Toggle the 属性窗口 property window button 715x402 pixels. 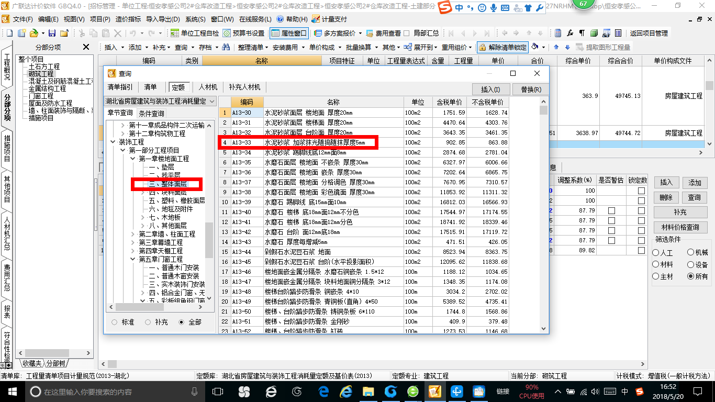pos(289,33)
